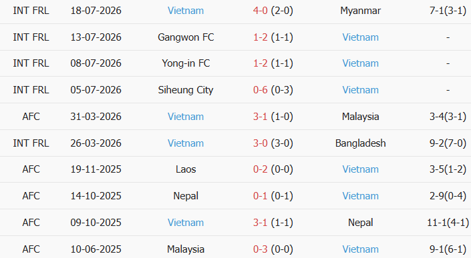Open Vietnam link in 31-03-2026 row
The width and height of the screenshot is (471, 258).
[186, 117]
